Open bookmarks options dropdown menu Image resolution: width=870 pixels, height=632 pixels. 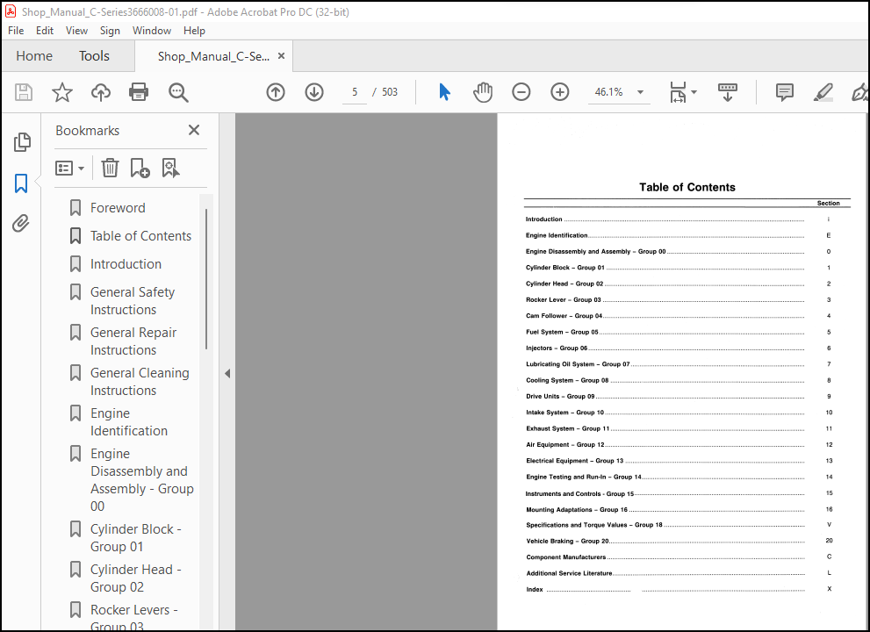coord(70,168)
